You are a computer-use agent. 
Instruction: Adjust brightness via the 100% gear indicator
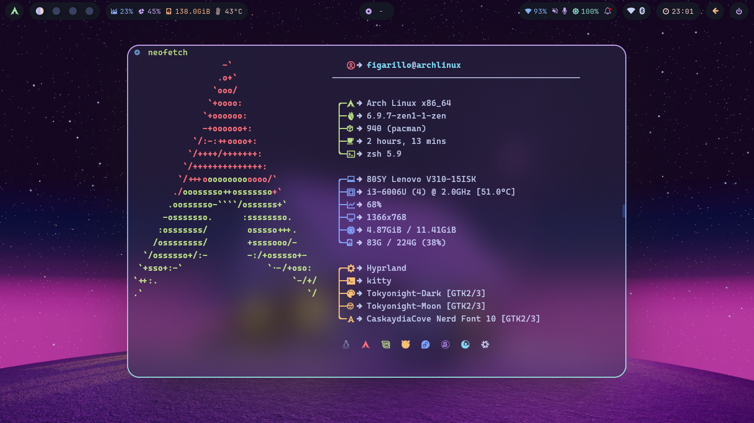click(x=584, y=10)
